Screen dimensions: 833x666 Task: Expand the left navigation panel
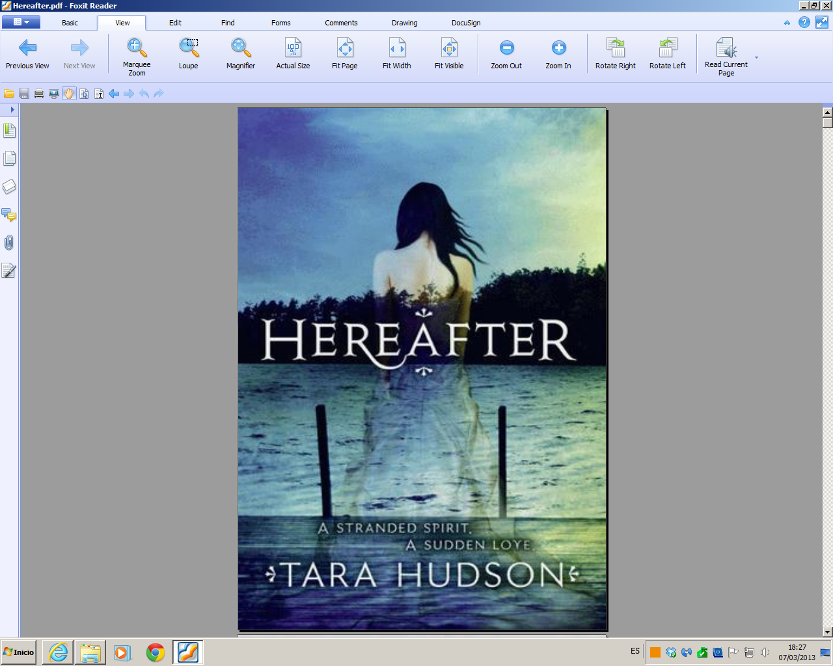click(x=12, y=109)
